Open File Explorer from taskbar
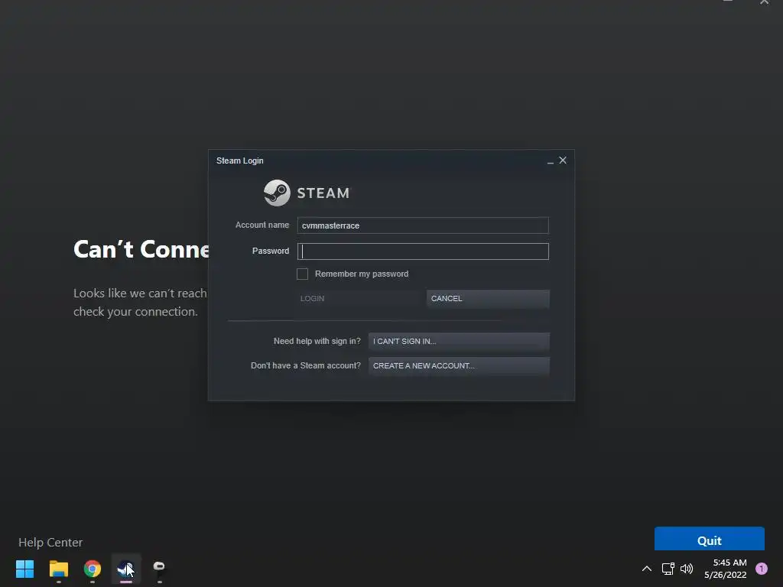783x587 pixels. click(x=58, y=569)
